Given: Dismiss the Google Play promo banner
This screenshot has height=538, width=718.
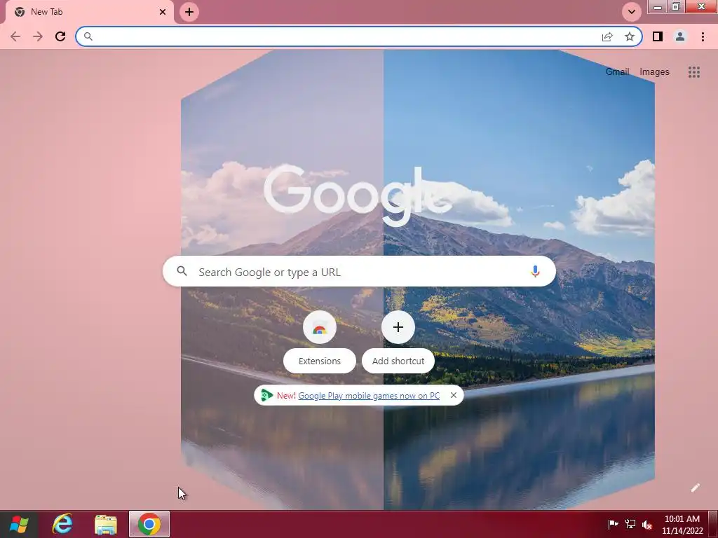Looking at the screenshot, I should (x=454, y=395).
